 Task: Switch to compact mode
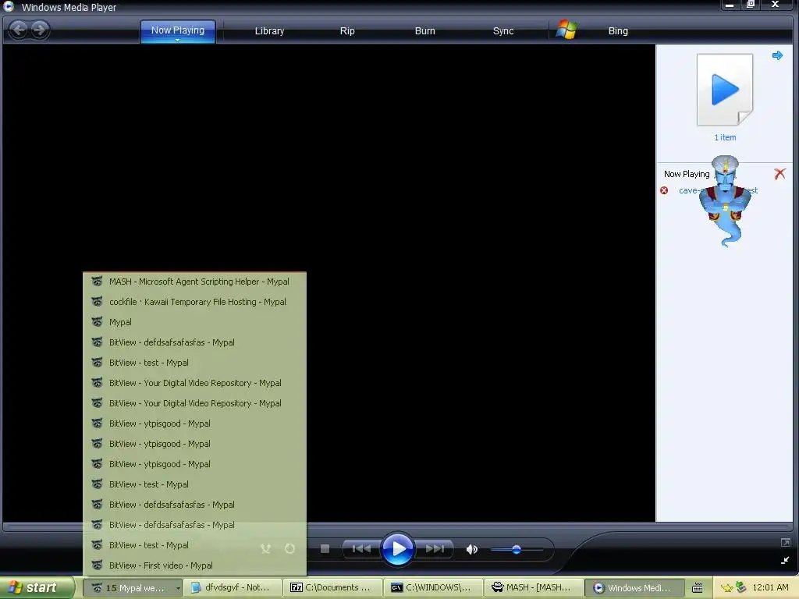pyautogui.click(x=785, y=560)
